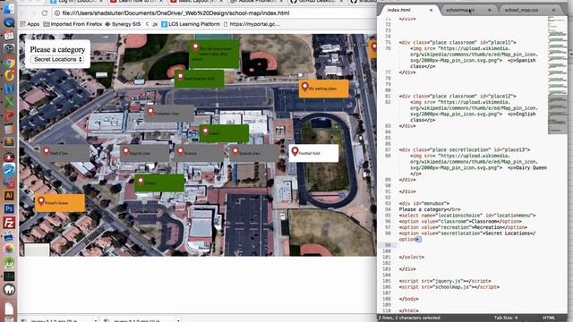Screen dimensions: 573x322
Task: Click the pin icon in My parking place box
Action: (x=304, y=87)
